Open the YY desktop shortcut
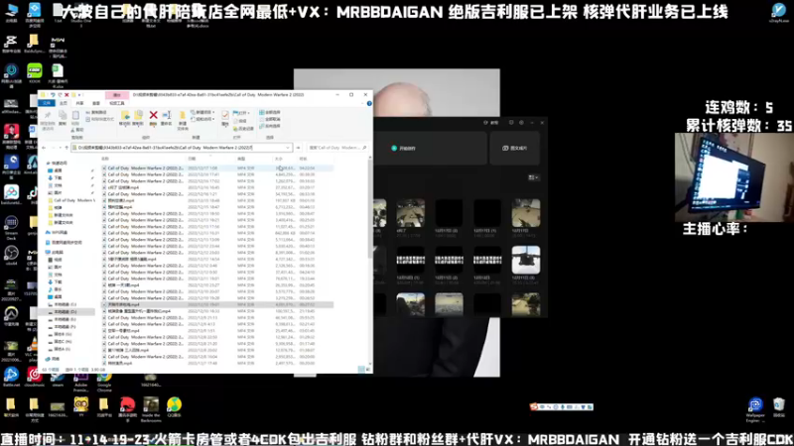The image size is (794, 446). pos(81,406)
